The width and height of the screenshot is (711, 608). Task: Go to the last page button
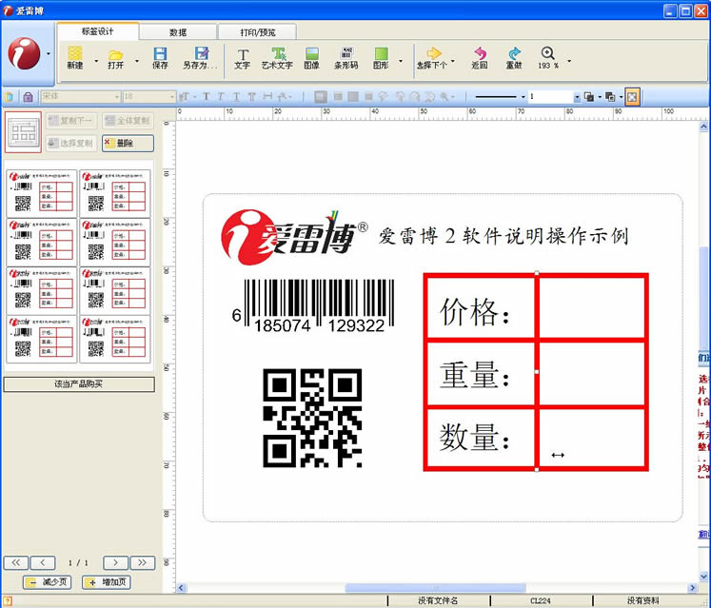coord(143,562)
